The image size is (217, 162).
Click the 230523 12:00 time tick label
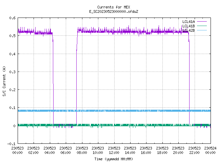tap(114, 151)
